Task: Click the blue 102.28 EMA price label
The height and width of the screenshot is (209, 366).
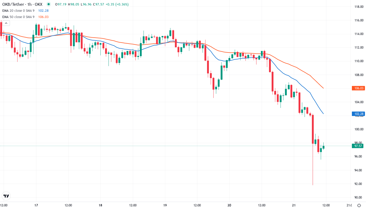Action: 358,114
